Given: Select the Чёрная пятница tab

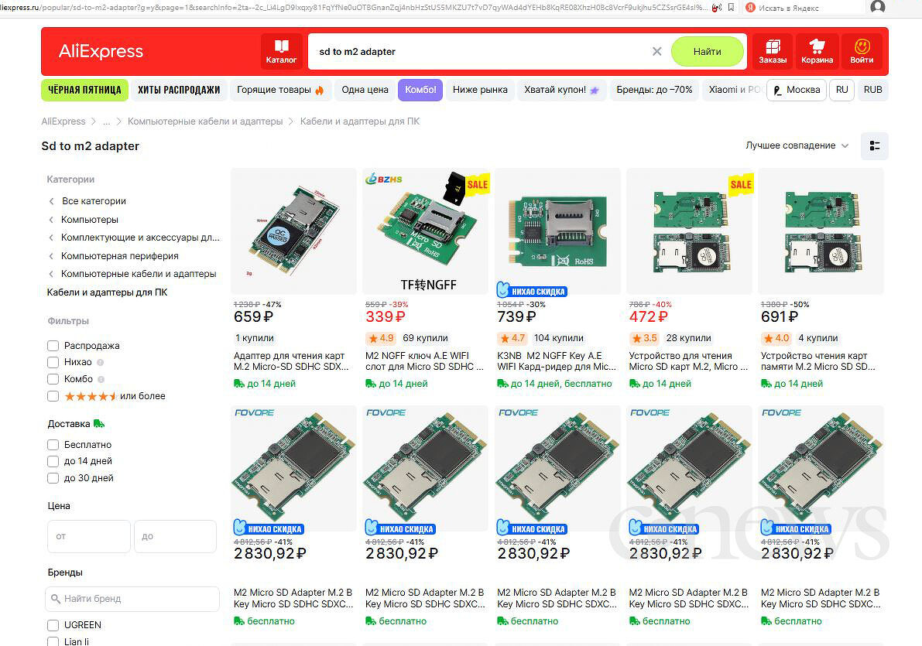Looking at the screenshot, I should pos(84,90).
